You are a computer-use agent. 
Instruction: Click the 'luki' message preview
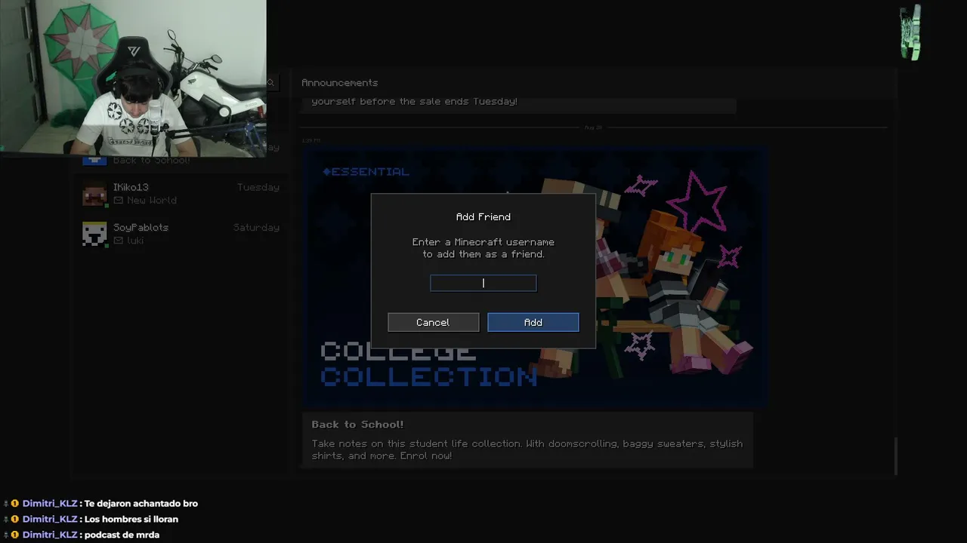135,241
